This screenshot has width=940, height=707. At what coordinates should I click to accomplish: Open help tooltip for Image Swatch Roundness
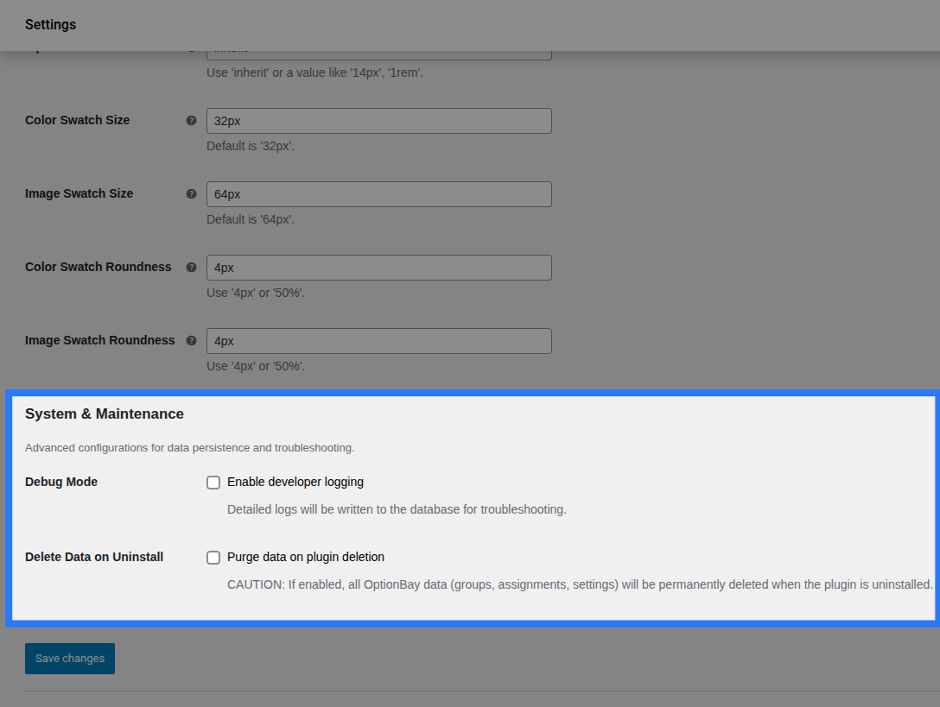point(191,340)
